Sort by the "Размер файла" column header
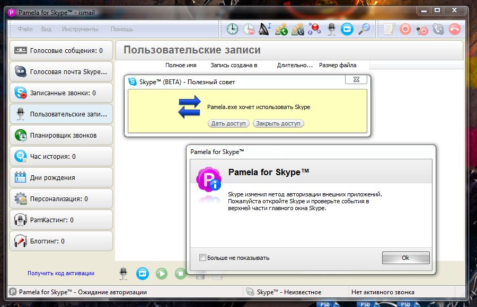This screenshot has width=477, height=307. pyautogui.click(x=338, y=65)
